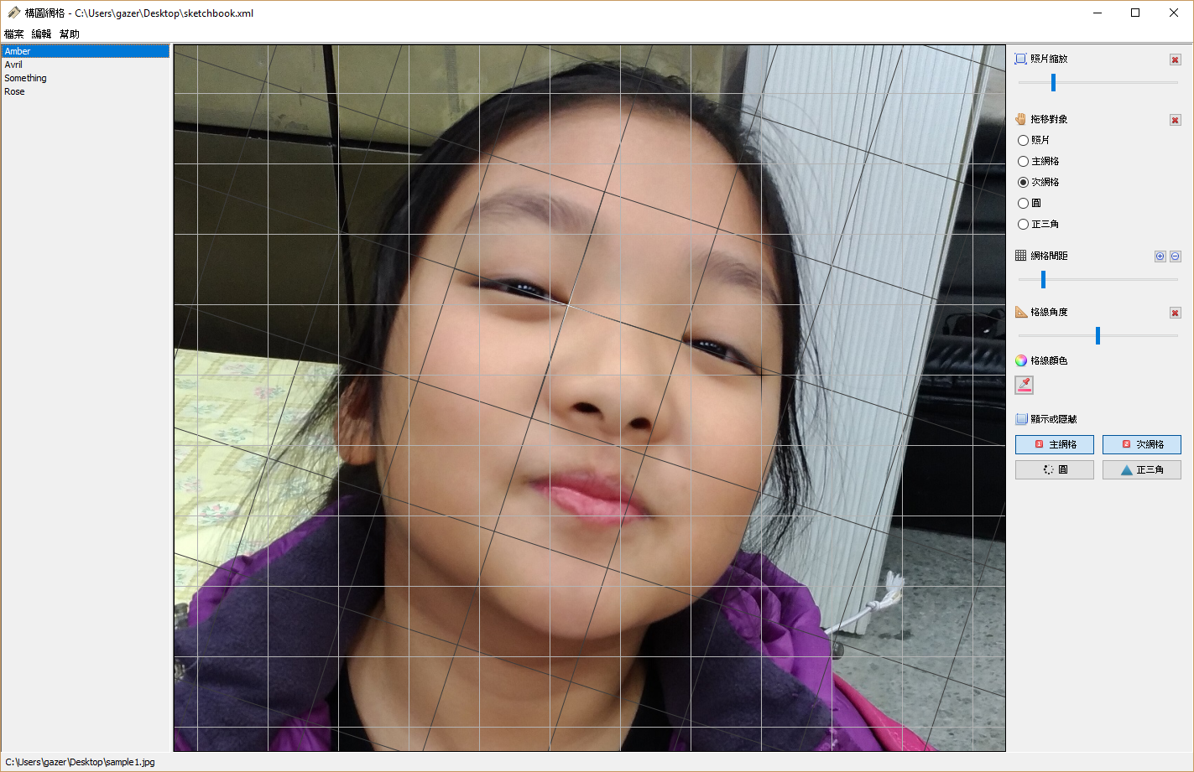Screen dimensions: 1194x772
Task: Toggle the 主網格 visibility button
Action: click(x=1054, y=444)
